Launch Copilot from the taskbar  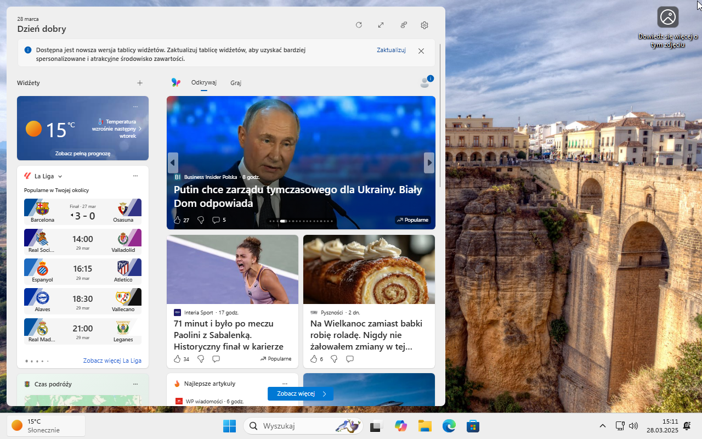tap(401, 426)
